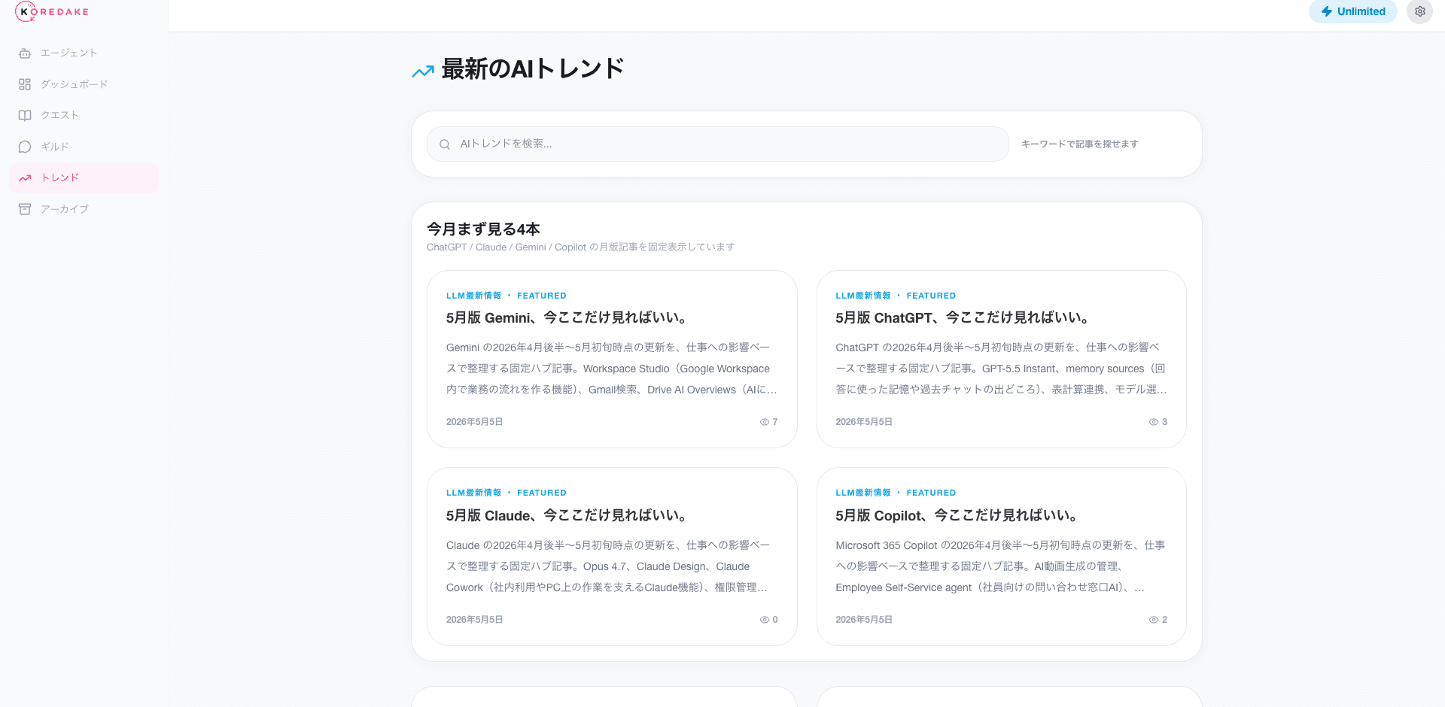This screenshot has width=1445, height=707.
Task: Click the quest book icon
Action: pyautogui.click(x=25, y=115)
